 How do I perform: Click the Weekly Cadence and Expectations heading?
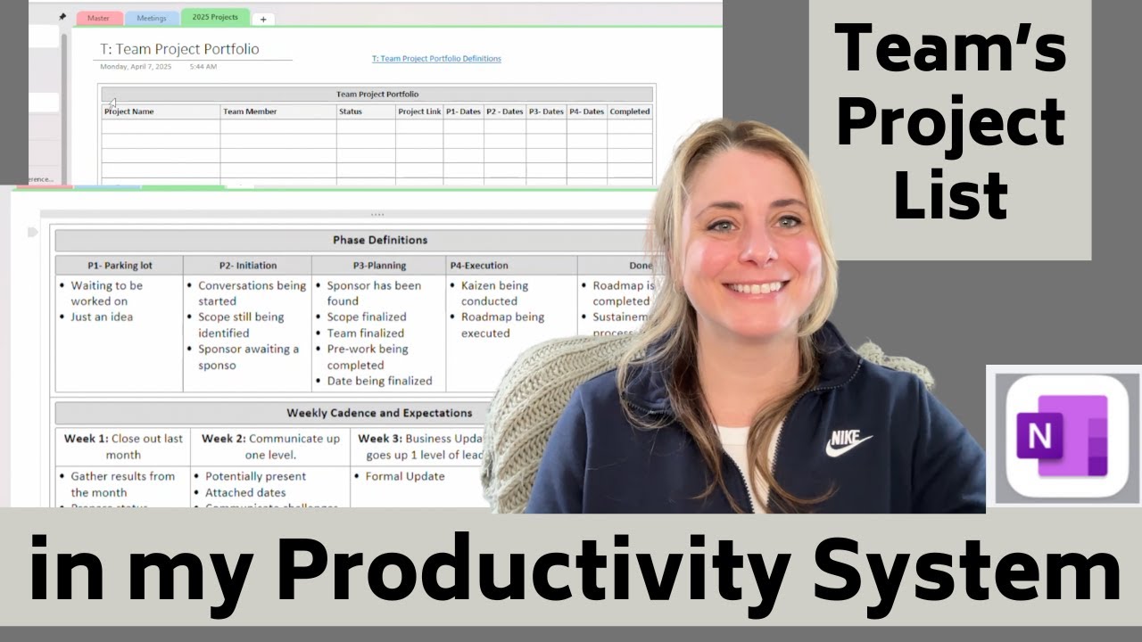pos(379,413)
